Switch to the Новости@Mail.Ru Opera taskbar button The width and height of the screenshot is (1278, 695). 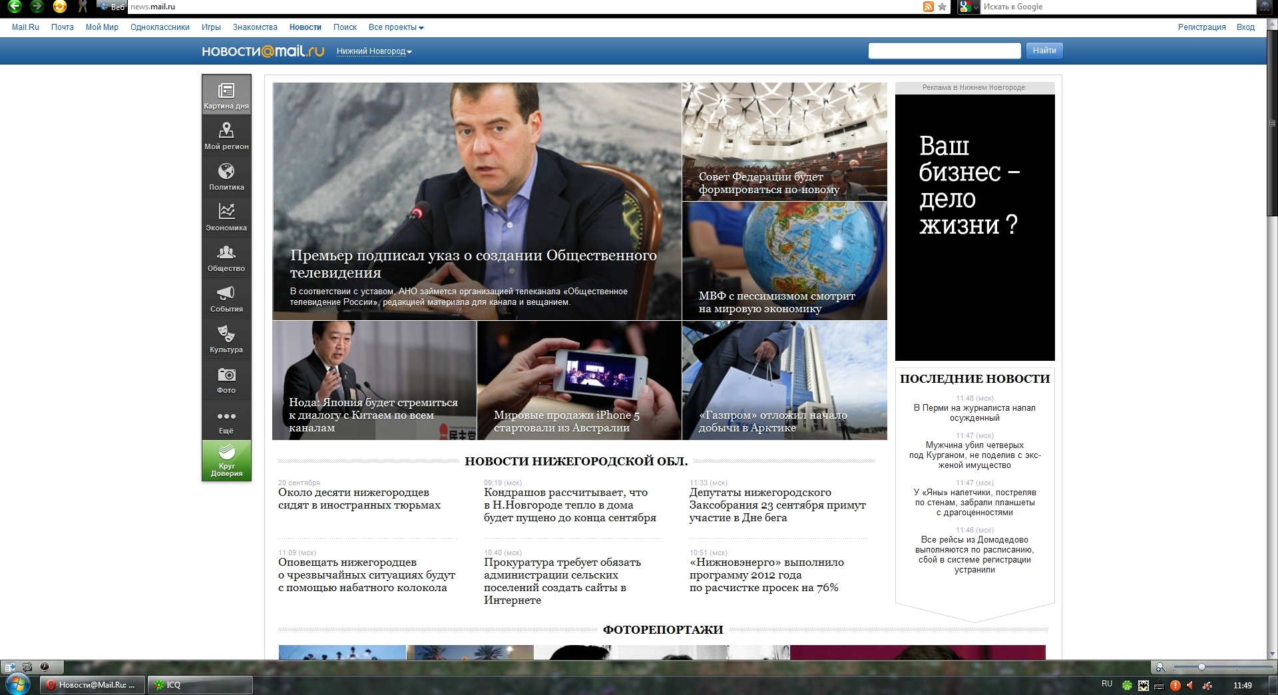[x=93, y=684]
